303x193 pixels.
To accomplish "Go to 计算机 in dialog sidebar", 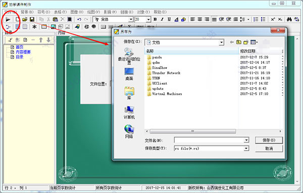I will click(129, 112).
